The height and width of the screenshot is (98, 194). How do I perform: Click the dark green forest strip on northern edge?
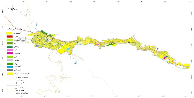pyautogui.click(x=47, y=33)
